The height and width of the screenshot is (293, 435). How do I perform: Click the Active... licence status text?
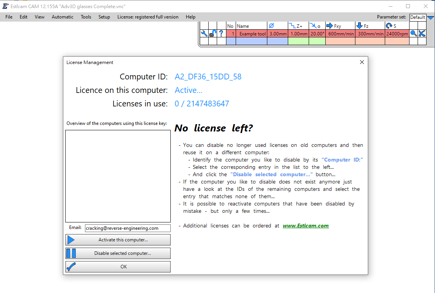189,90
